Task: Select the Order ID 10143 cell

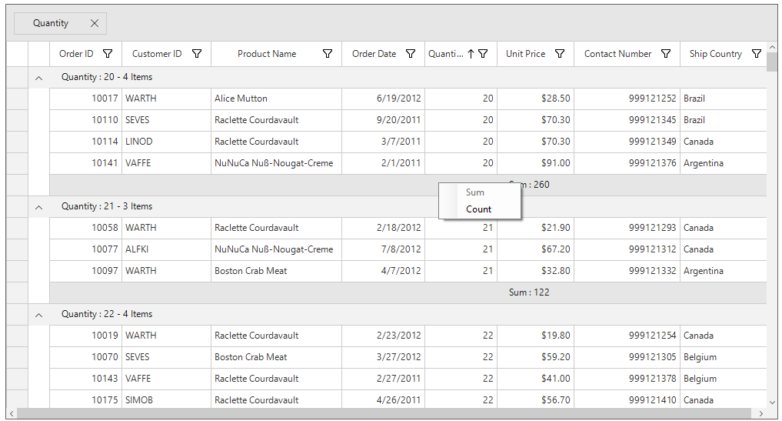Action: [x=86, y=379]
